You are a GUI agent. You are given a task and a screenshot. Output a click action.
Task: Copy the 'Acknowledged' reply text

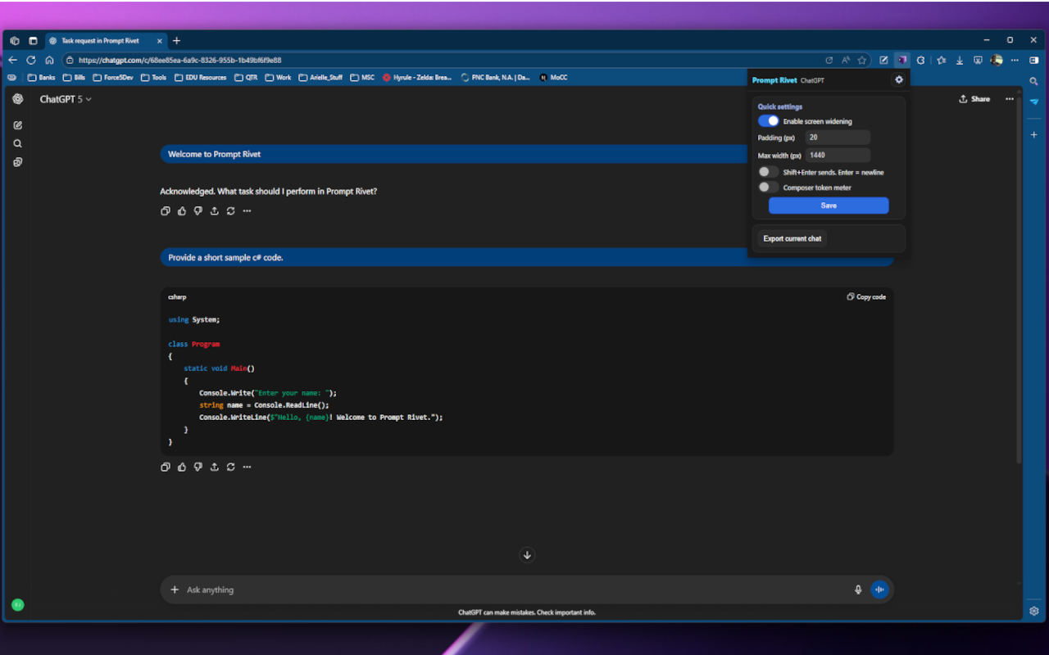(x=166, y=211)
